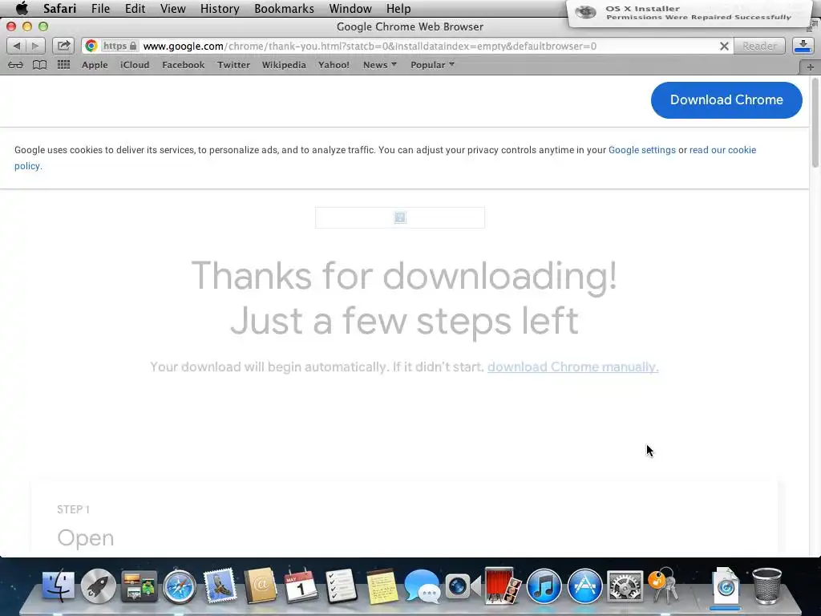Open the Edit menu

pyautogui.click(x=135, y=8)
